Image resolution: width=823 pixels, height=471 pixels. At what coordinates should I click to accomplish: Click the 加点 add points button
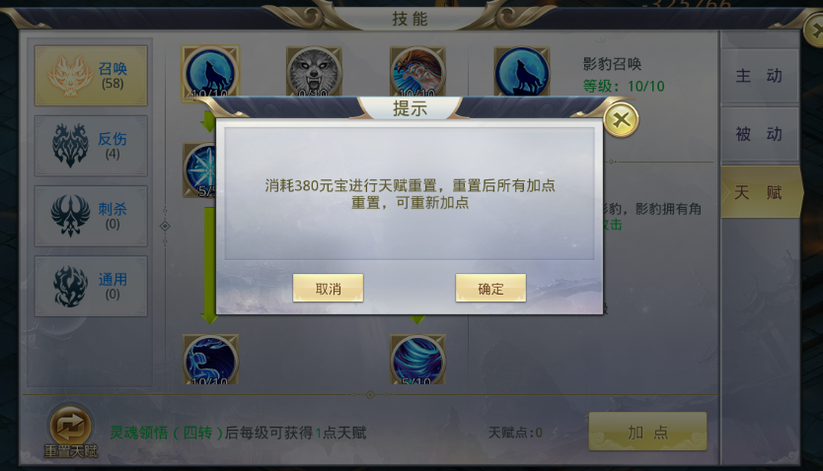coord(647,432)
